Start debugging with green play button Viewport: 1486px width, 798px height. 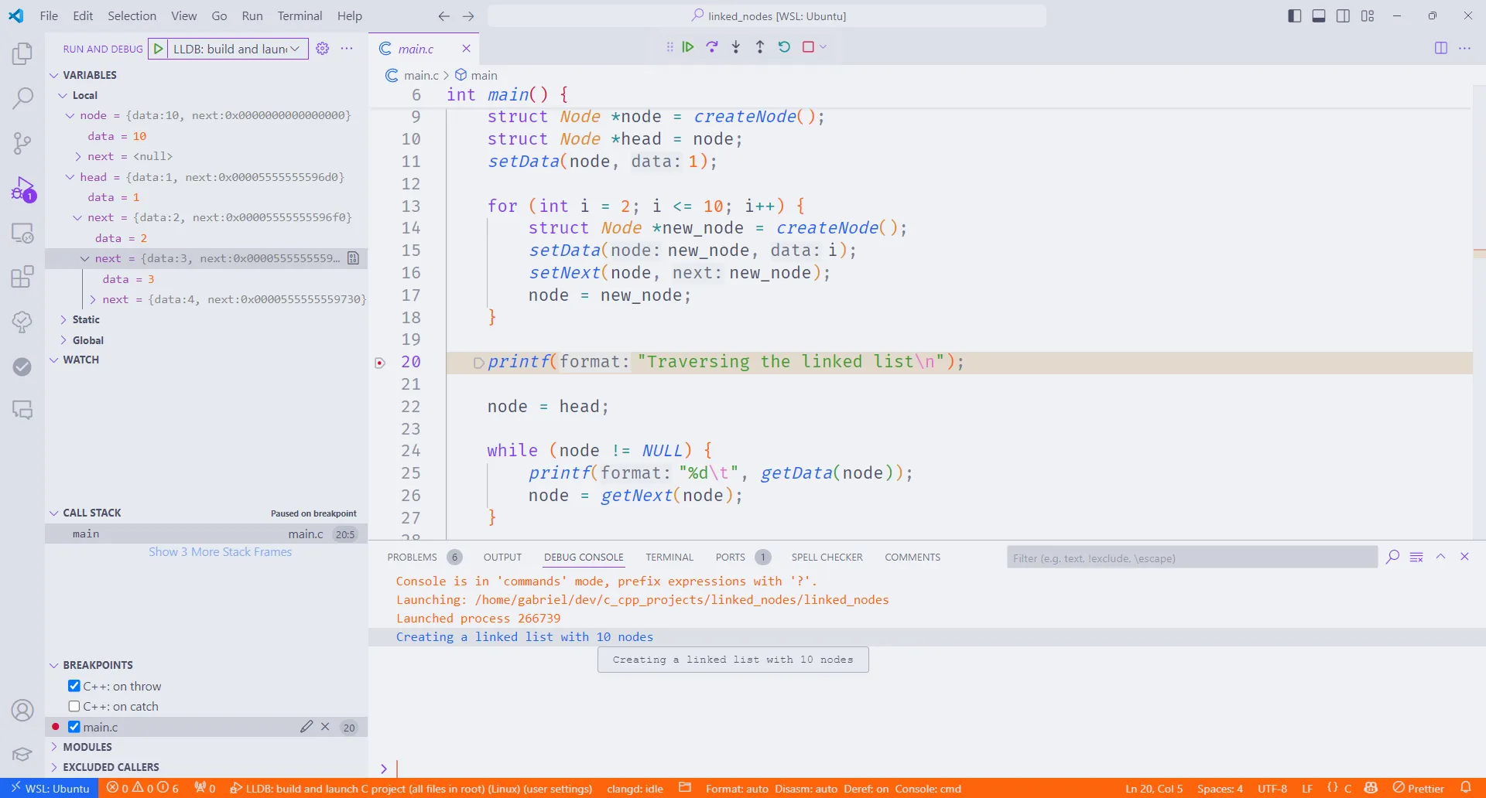coord(158,49)
